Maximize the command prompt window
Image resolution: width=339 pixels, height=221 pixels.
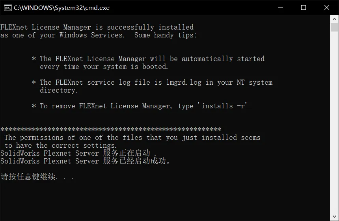pyautogui.click(x=304, y=7)
